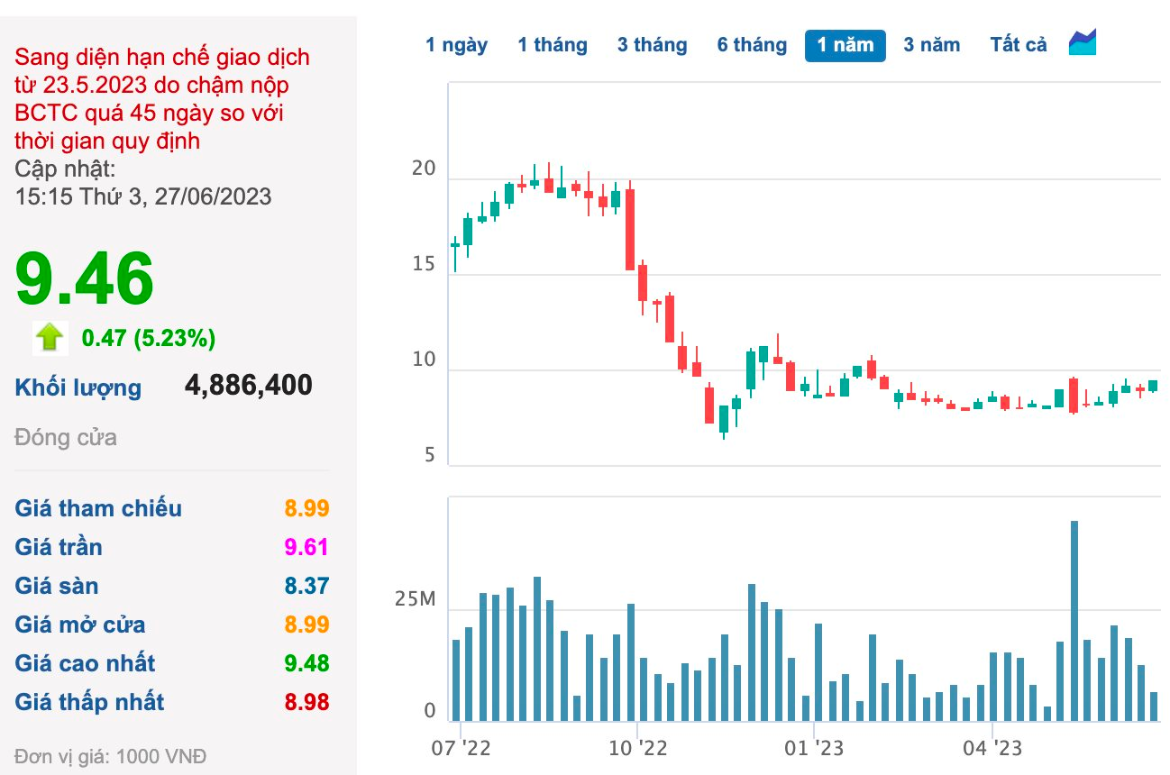This screenshot has width=1170, height=775.
Task: Select the '6 tháng' time range tab
Action: pyautogui.click(x=753, y=45)
